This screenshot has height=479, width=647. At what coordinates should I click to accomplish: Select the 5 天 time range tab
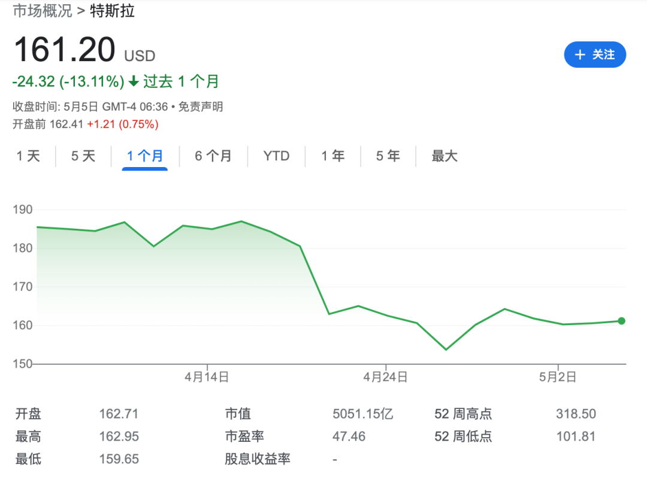(x=83, y=156)
